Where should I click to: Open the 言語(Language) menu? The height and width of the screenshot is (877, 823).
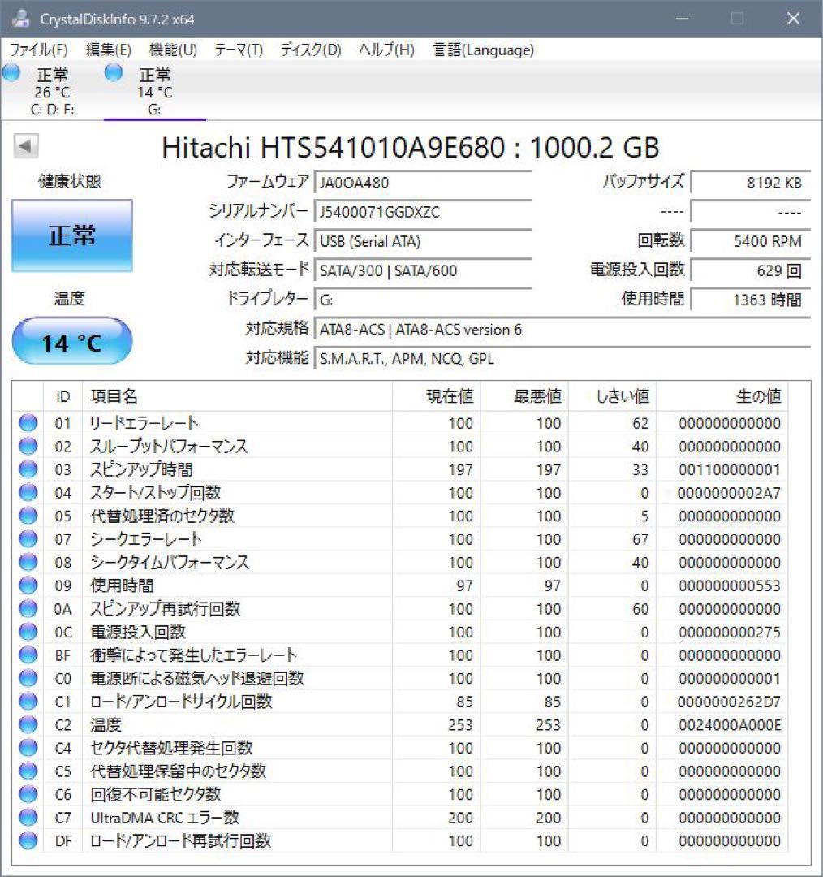486,50
